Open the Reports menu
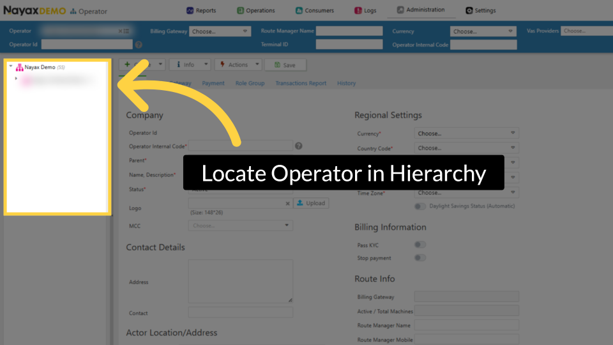The width and height of the screenshot is (613, 345). [201, 10]
